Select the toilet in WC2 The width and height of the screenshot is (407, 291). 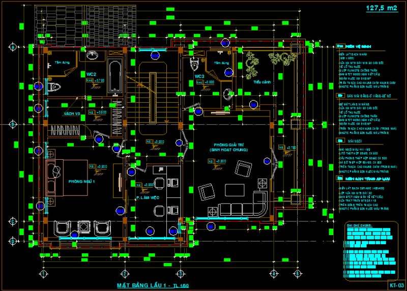tap(54, 86)
